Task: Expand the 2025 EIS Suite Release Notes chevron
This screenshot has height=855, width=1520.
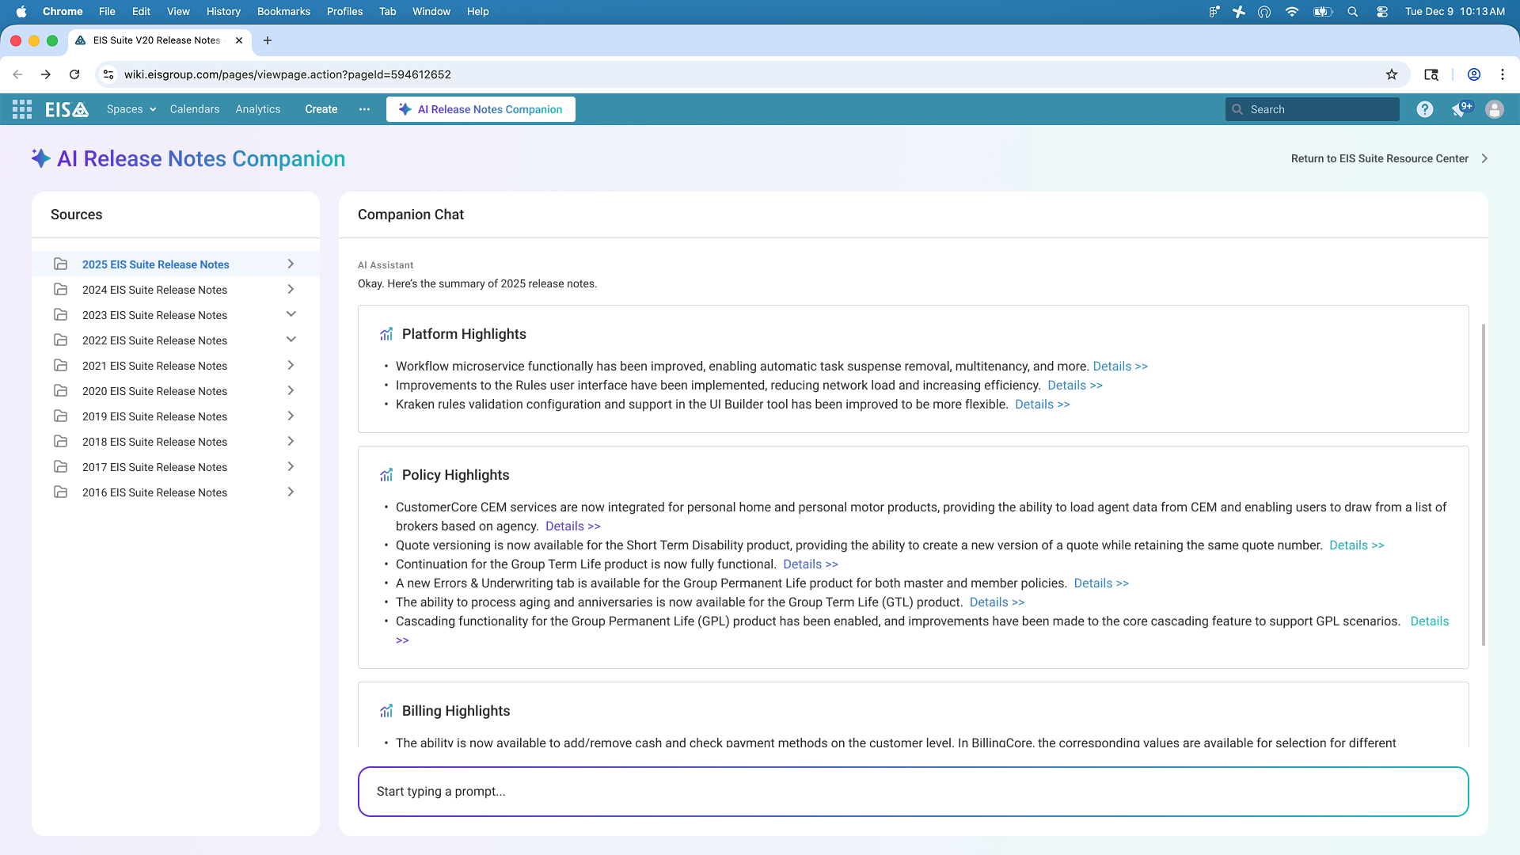Action: pyautogui.click(x=291, y=264)
